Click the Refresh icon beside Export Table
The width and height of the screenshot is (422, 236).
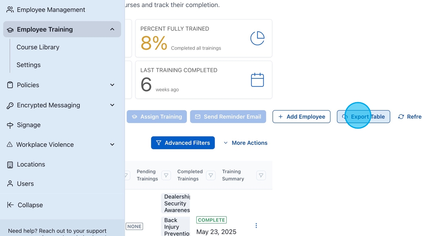point(402,116)
